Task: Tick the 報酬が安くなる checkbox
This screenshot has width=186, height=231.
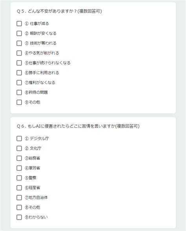Action: (x=19, y=33)
